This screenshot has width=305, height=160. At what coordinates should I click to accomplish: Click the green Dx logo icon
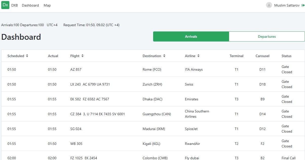(5, 5)
